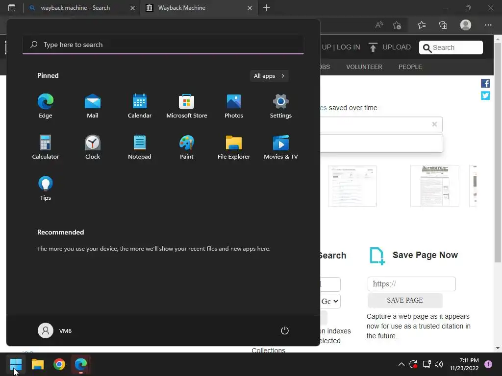Click the Windows Start button
This screenshot has height=376, width=502.
point(16,364)
